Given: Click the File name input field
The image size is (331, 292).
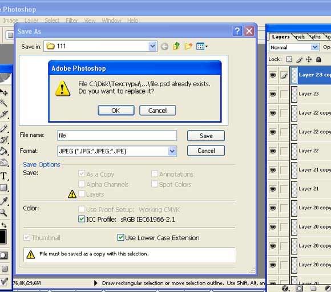Looking at the screenshot, I should click(x=117, y=136).
